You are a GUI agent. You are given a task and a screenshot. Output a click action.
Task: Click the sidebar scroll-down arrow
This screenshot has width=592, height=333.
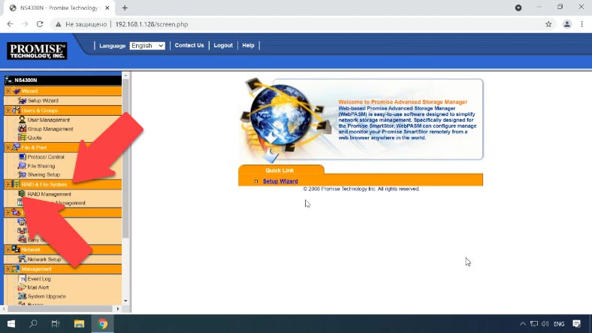pyautogui.click(x=125, y=301)
